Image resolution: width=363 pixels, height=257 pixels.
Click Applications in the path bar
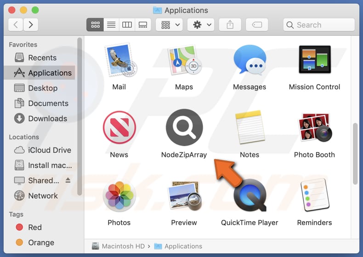pyautogui.click(x=178, y=246)
